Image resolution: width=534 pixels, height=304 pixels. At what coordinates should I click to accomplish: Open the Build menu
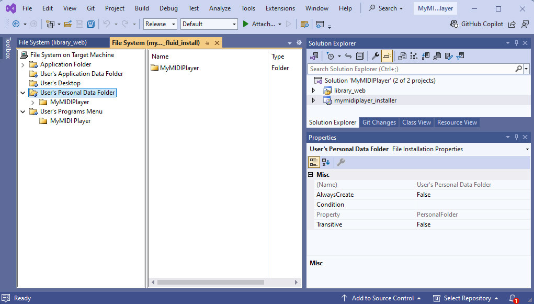pyautogui.click(x=142, y=8)
